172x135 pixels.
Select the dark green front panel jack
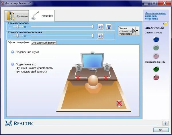click(156, 69)
